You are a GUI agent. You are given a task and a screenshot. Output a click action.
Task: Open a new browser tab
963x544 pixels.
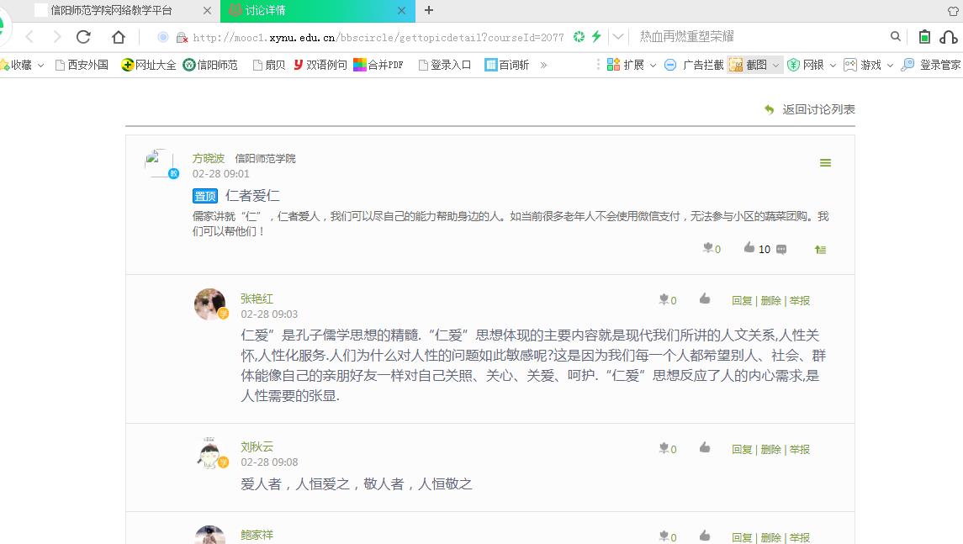(x=429, y=10)
